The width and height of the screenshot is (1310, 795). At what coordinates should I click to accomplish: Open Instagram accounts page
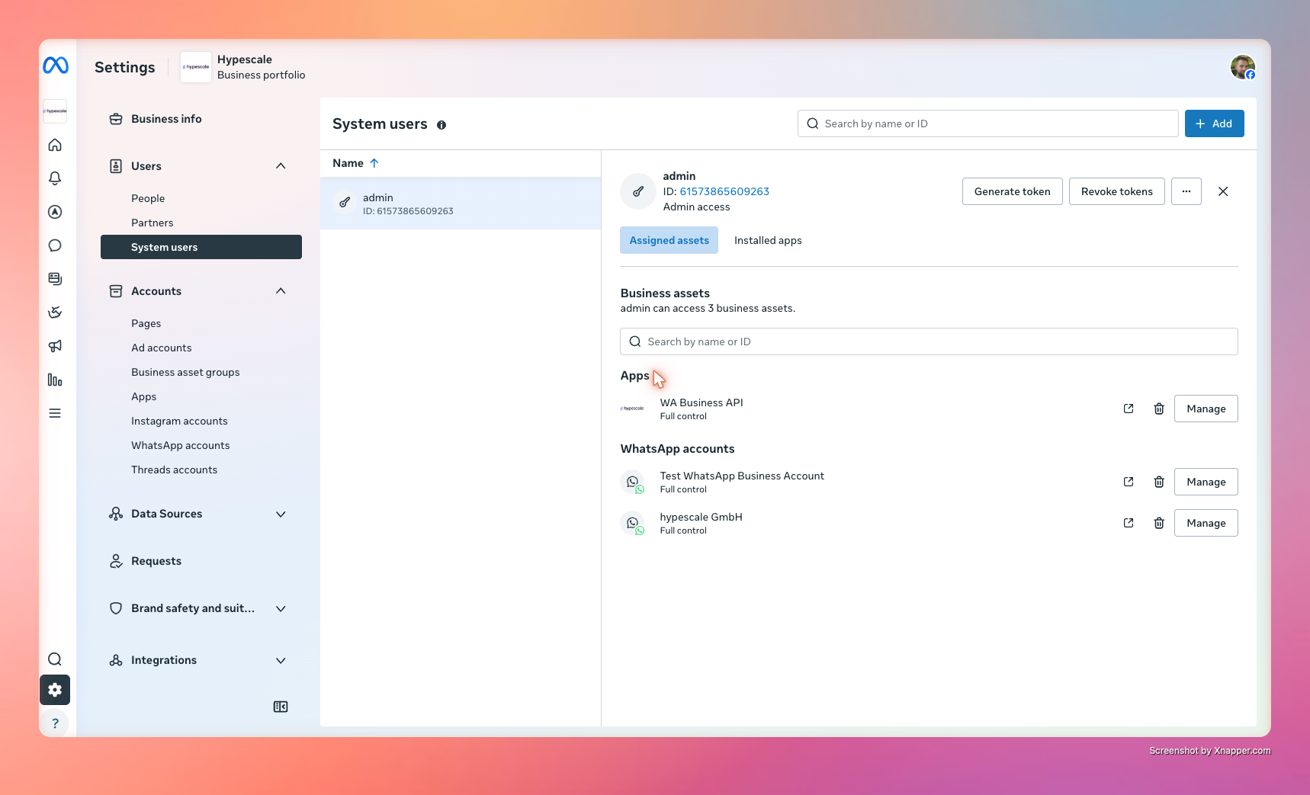(179, 421)
